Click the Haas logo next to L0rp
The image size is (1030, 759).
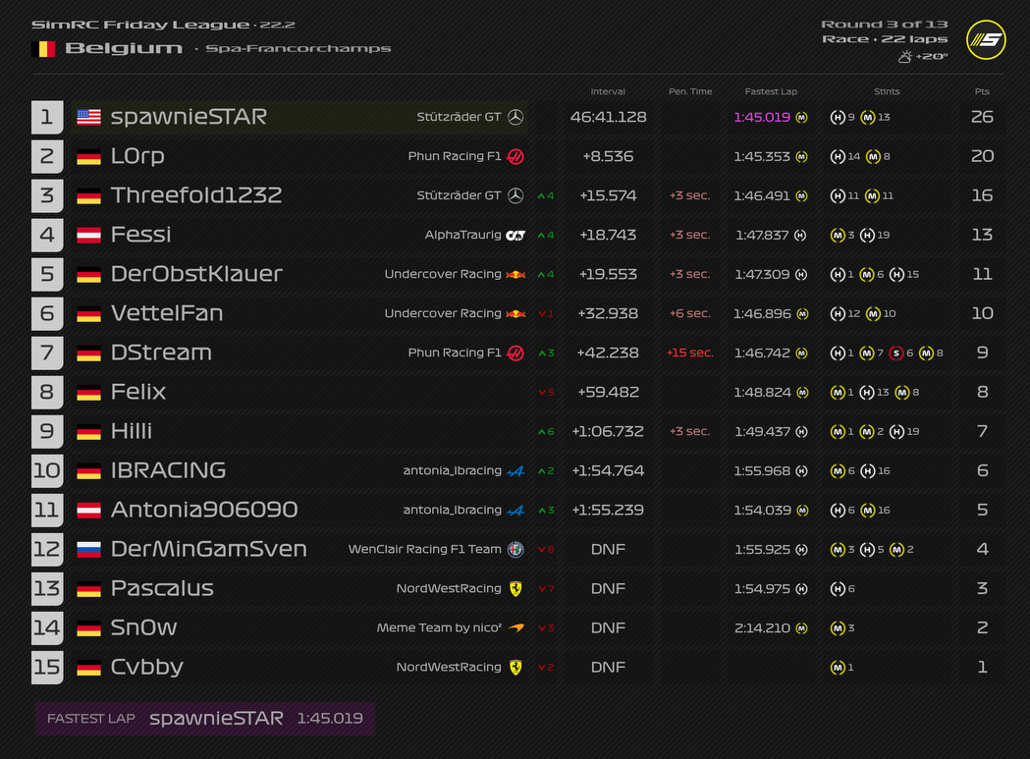pyautogui.click(x=515, y=156)
